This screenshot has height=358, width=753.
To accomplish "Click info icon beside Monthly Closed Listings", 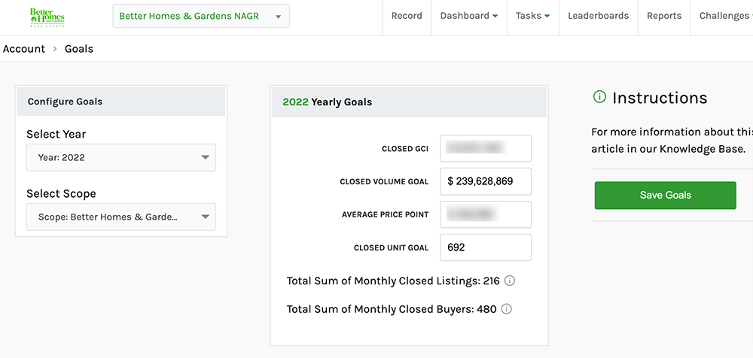I will (x=510, y=281).
